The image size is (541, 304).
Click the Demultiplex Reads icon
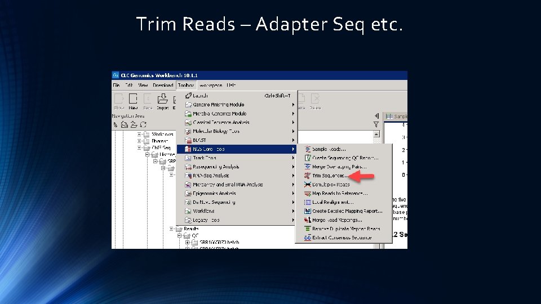[308, 185]
